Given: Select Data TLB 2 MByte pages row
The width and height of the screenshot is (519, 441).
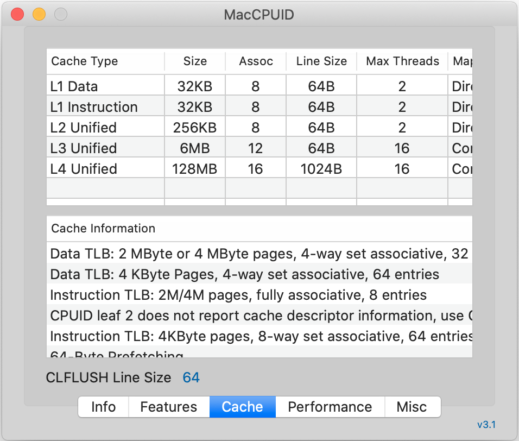Looking at the screenshot, I should click(259, 254).
